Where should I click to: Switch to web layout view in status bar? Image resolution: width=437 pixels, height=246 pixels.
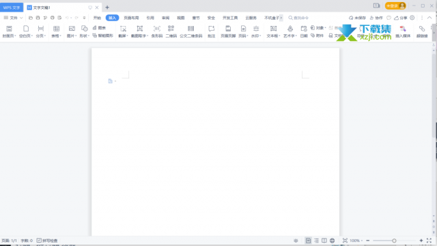[x=333, y=241]
